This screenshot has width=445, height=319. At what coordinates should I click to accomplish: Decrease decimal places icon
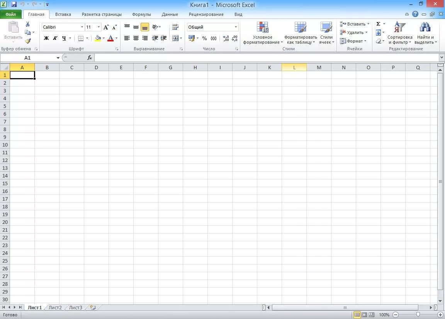click(235, 38)
